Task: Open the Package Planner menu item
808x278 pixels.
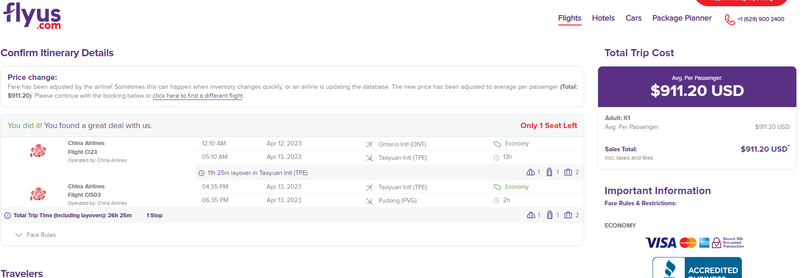Action: [682, 18]
